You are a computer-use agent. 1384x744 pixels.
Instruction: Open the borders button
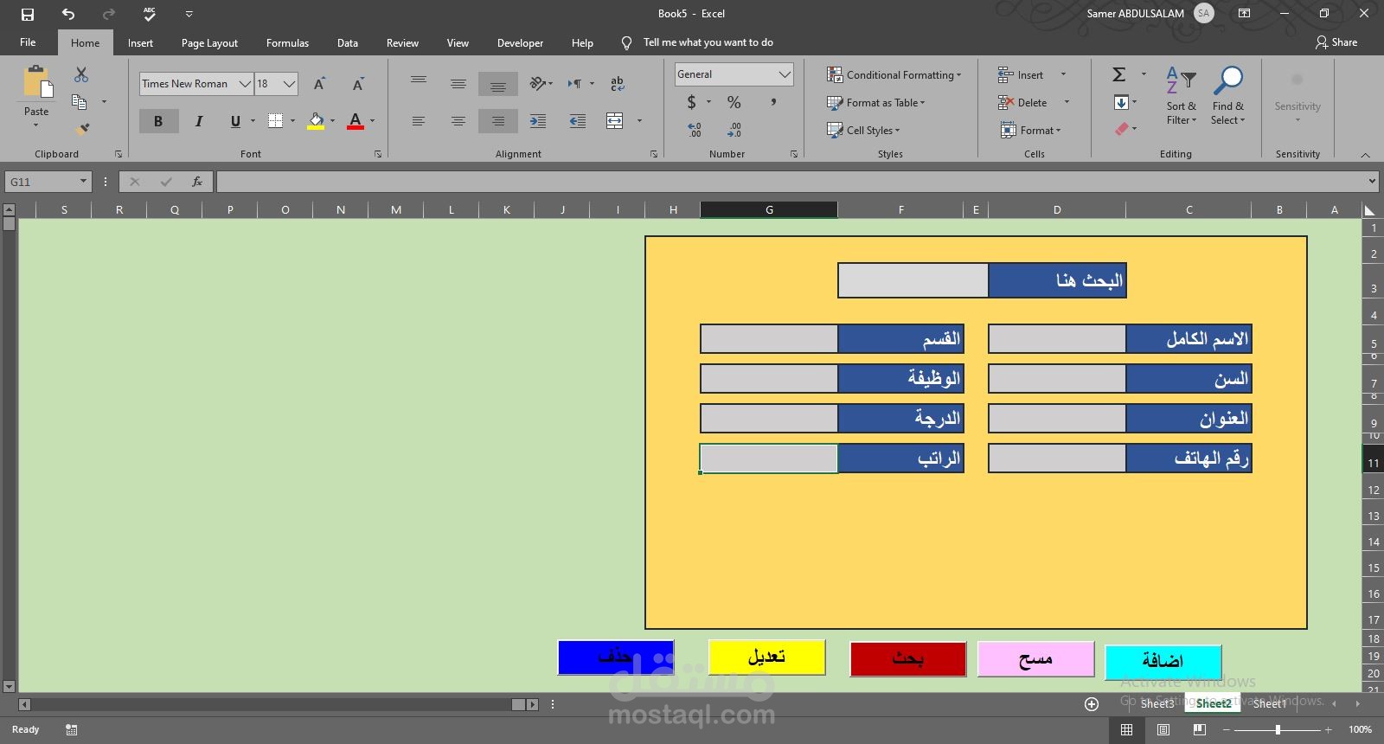(275, 121)
